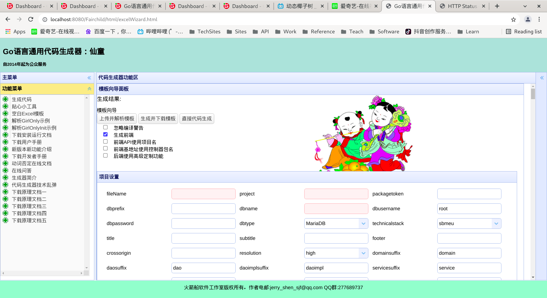
Task: Click the 上传并解析模板 button
Action: click(x=117, y=119)
